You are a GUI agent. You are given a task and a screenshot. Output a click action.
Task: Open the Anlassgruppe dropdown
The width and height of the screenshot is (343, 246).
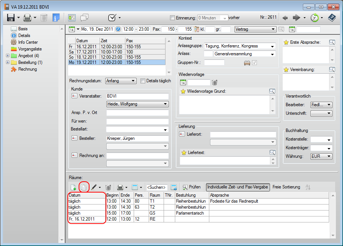[272, 46]
